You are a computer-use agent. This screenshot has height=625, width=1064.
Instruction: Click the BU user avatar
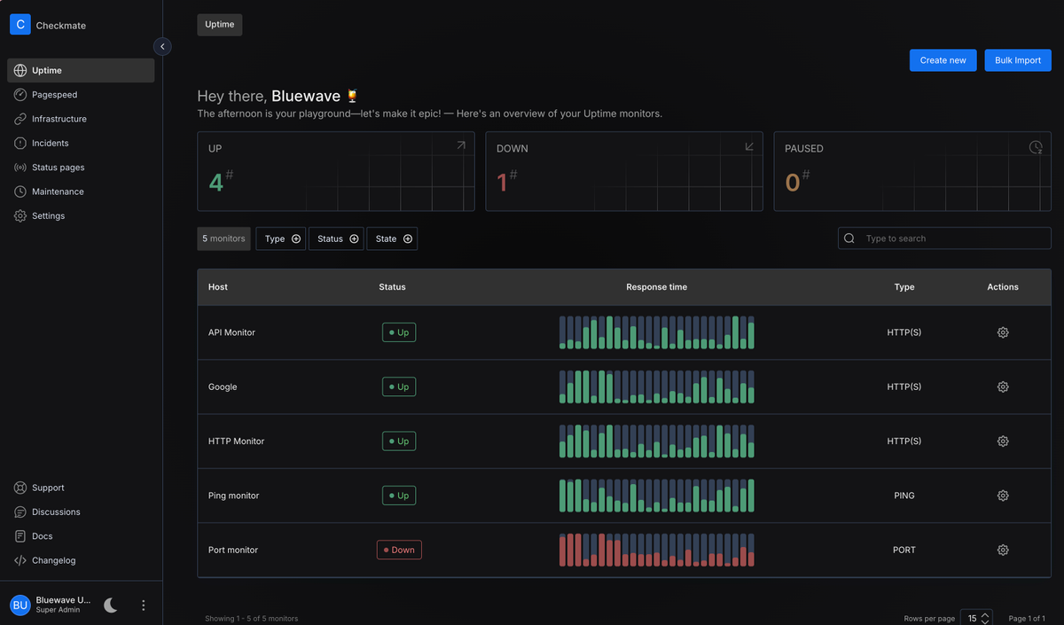[20, 605]
